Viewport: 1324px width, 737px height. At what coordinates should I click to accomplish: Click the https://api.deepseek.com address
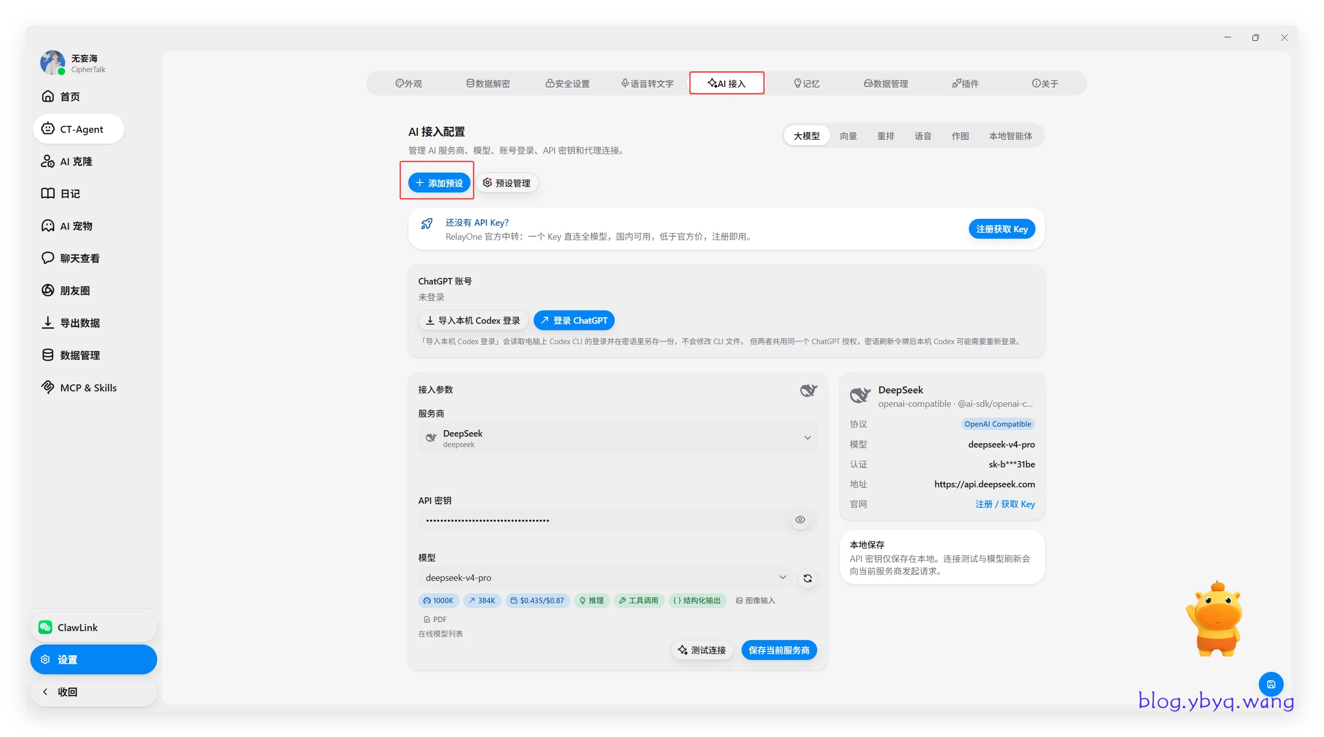click(984, 484)
